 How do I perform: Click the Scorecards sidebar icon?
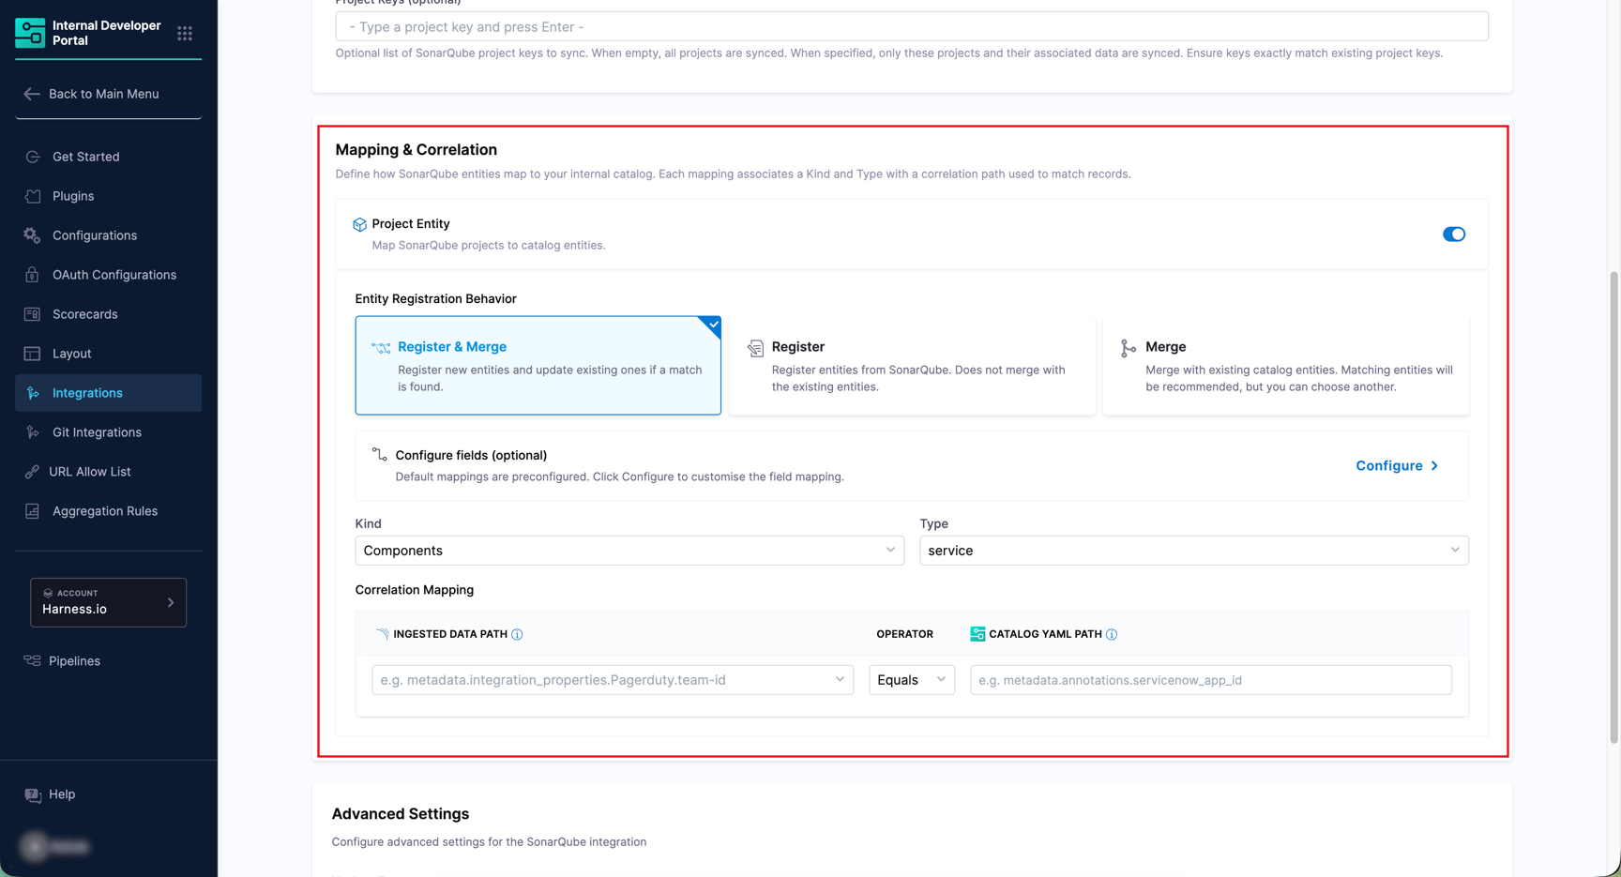click(x=33, y=314)
